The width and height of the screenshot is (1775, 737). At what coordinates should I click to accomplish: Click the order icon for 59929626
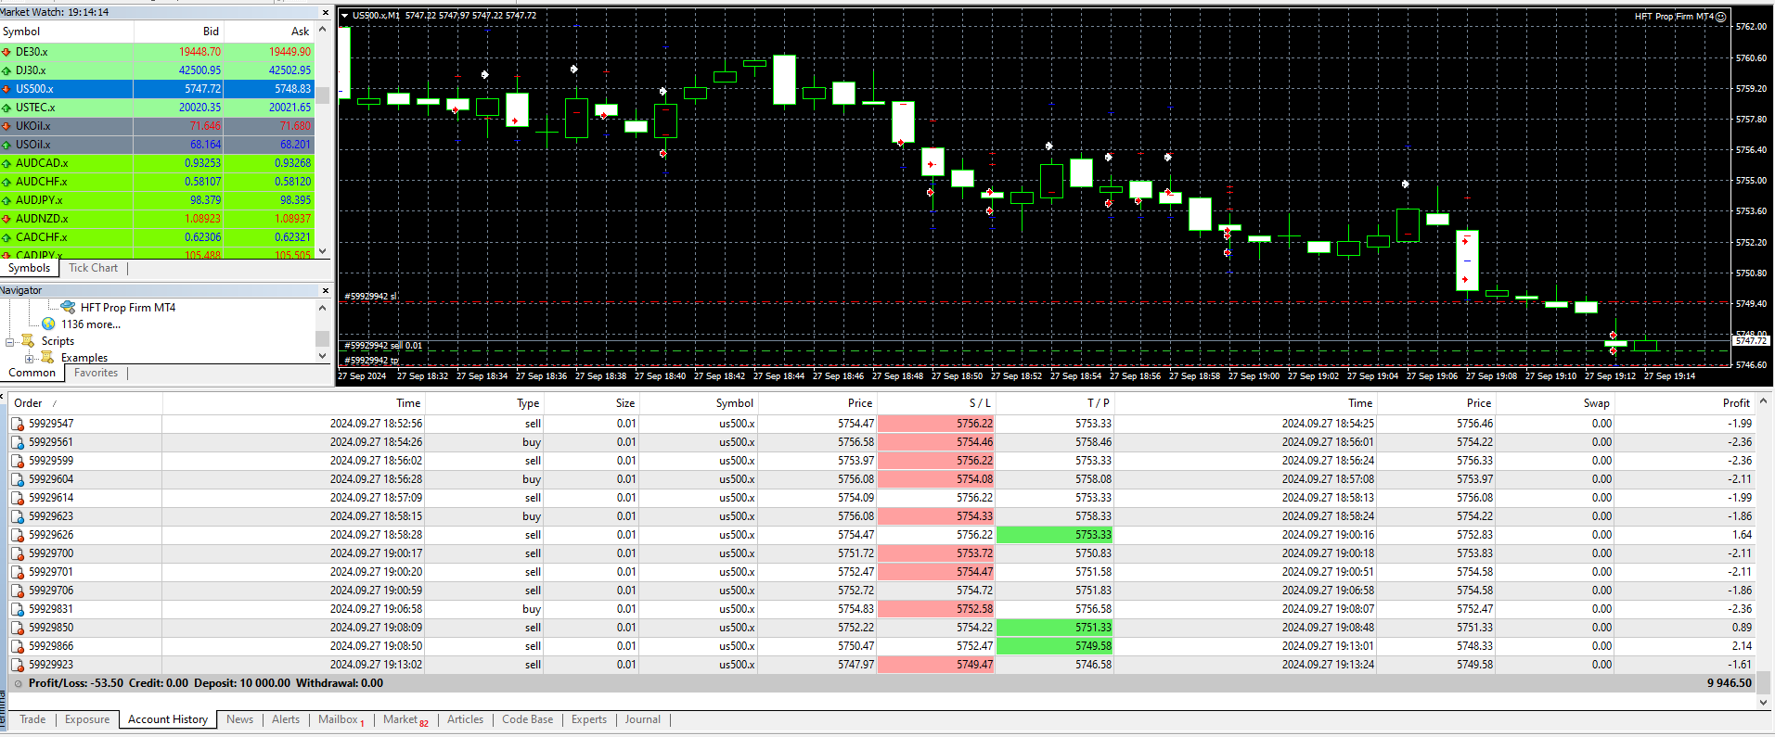17,535
